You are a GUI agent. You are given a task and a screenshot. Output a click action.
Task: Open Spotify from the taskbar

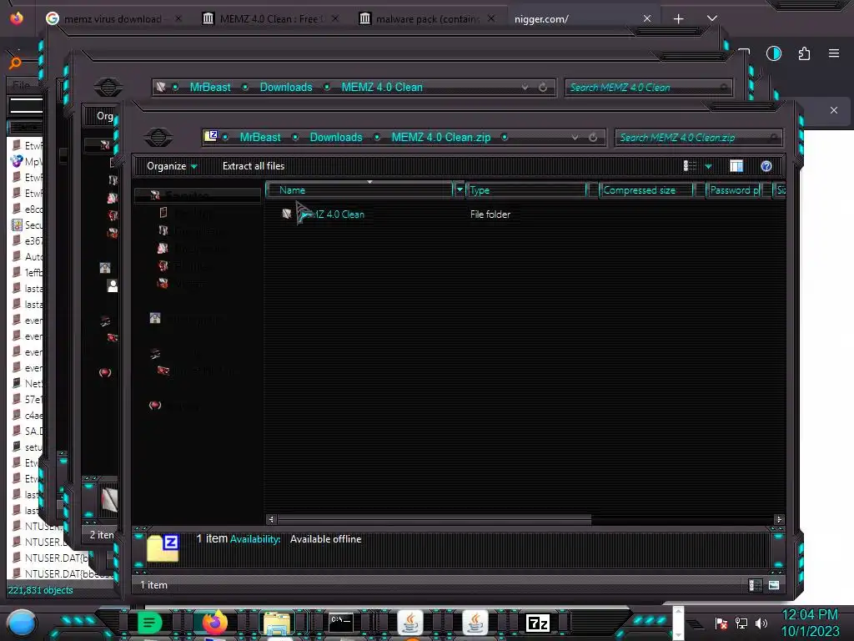pos(149,623)
